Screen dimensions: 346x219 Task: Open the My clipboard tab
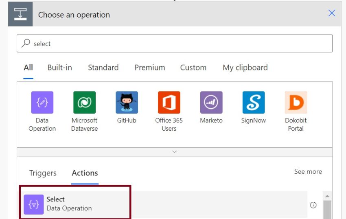click(245, 68)
